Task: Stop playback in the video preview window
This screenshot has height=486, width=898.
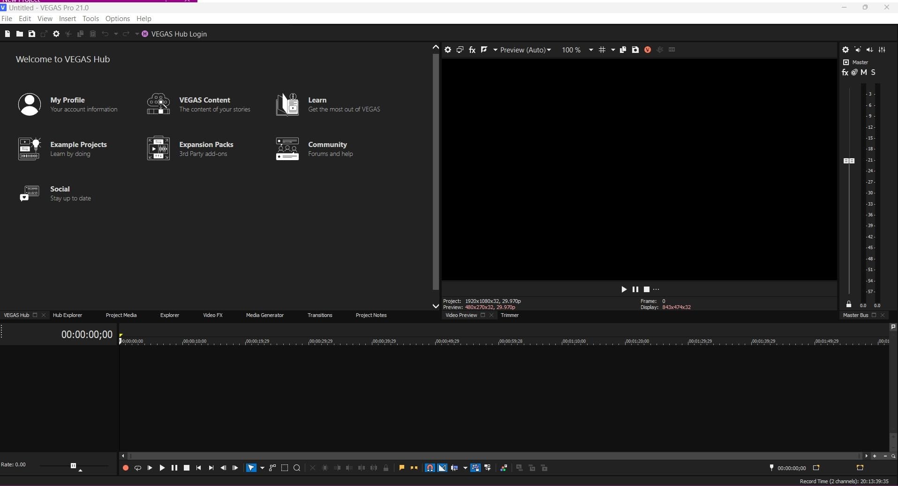Action: (x=646, y=289)
